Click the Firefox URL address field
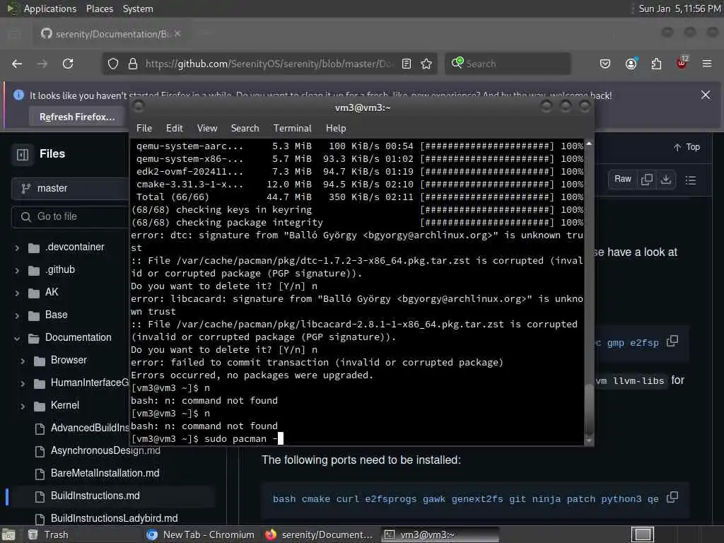 pos(268,64)
